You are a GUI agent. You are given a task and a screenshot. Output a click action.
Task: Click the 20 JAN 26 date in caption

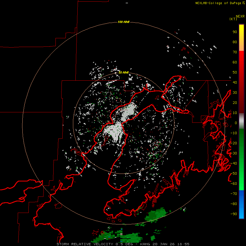coord(164,244)
